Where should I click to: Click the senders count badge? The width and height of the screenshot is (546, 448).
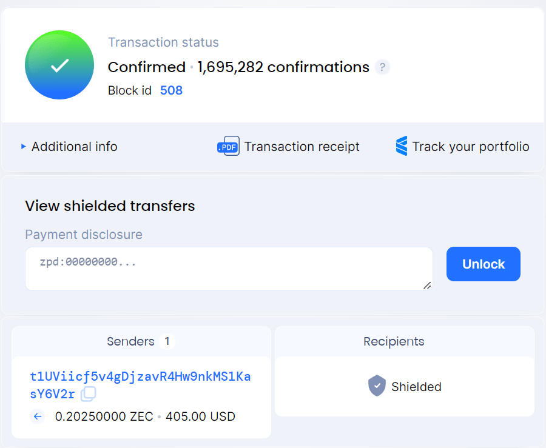coord(167,341)
